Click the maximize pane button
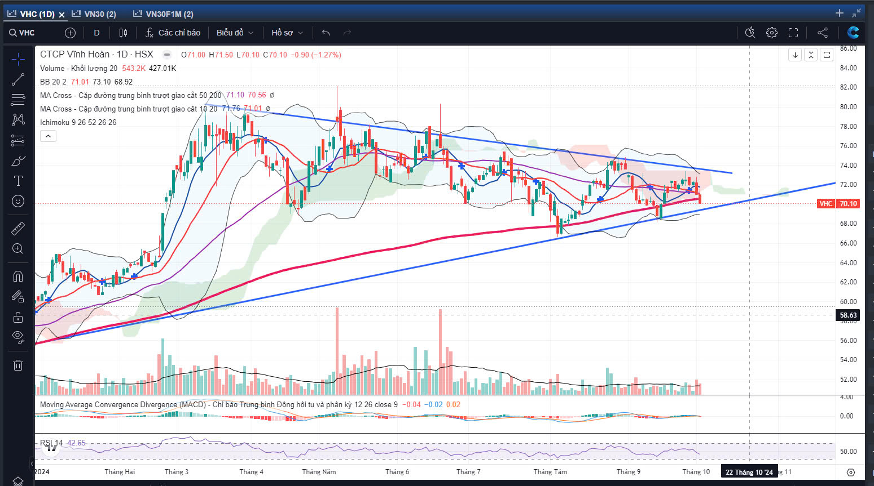874x486 pixels. pos(827,55)
